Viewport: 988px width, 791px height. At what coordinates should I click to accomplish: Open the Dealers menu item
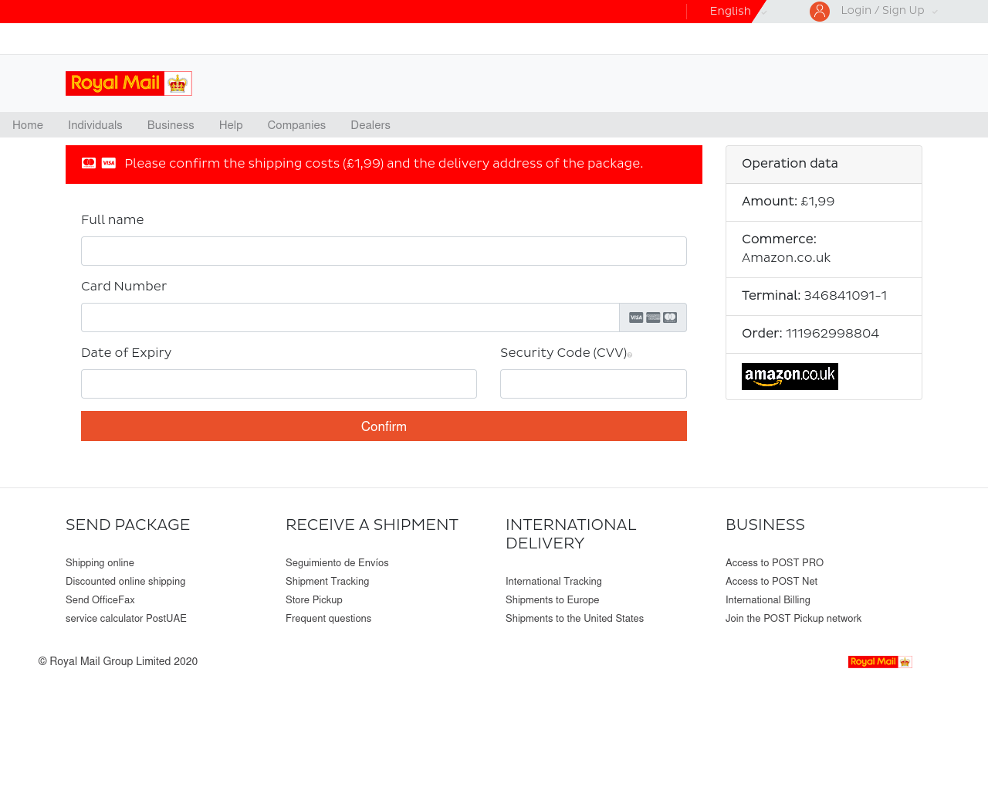pos(370,125)
